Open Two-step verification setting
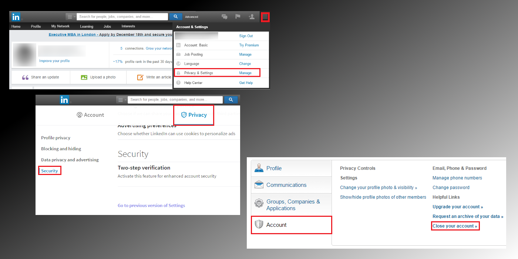The image size is (518, 259). pyautogui.click(x=144, y=168)
